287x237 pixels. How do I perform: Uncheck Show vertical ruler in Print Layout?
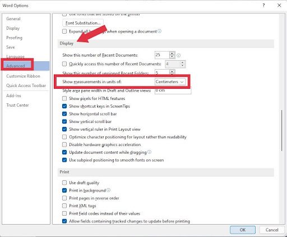coord(64,129)
